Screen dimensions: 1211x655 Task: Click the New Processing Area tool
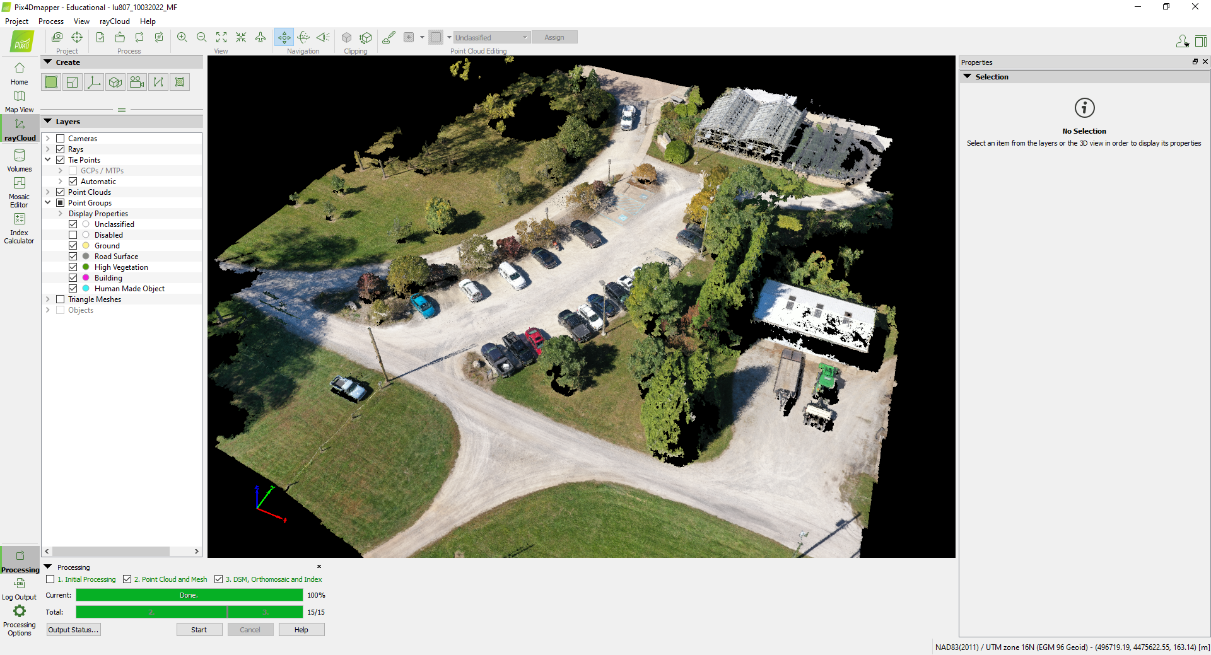[51, 82]
